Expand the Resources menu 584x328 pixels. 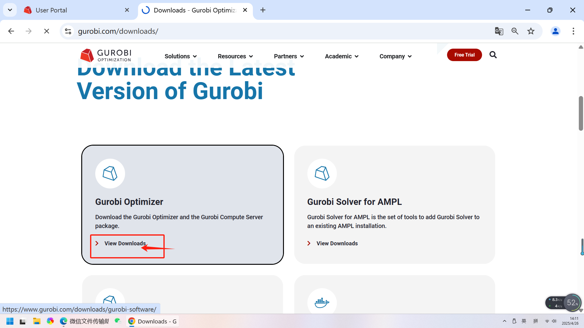pyautogui.click(x=236, y=56)
